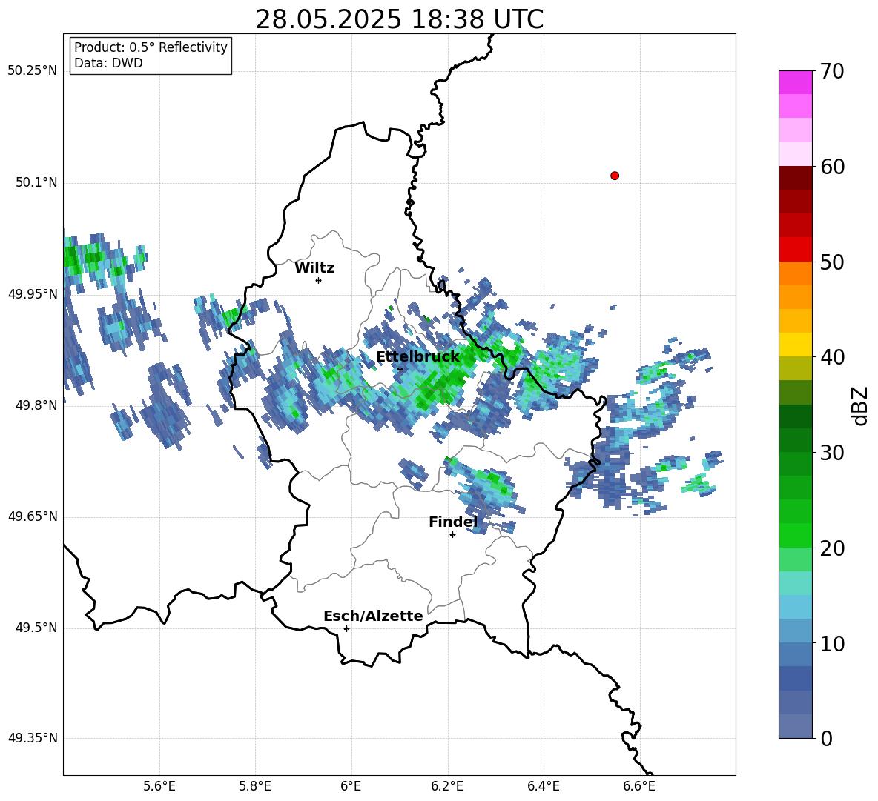This screenshot has width=878, height=801.
Task: Click the 5.8°E longitude label
Action: (255, 786)
